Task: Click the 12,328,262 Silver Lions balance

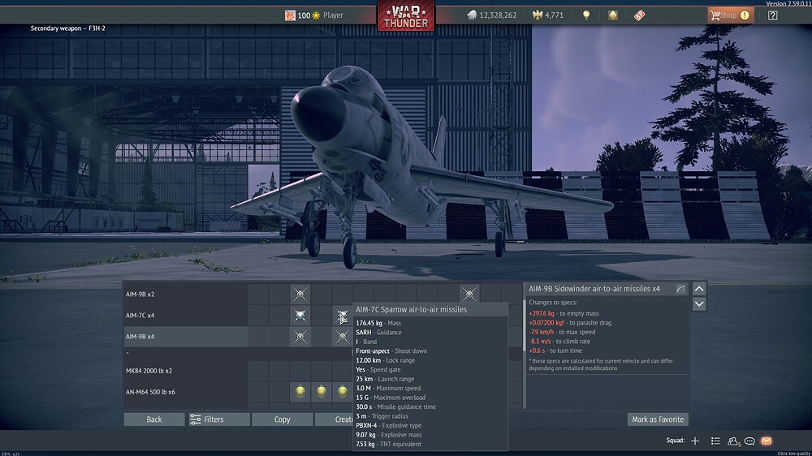Action: [x=498, y=15]
